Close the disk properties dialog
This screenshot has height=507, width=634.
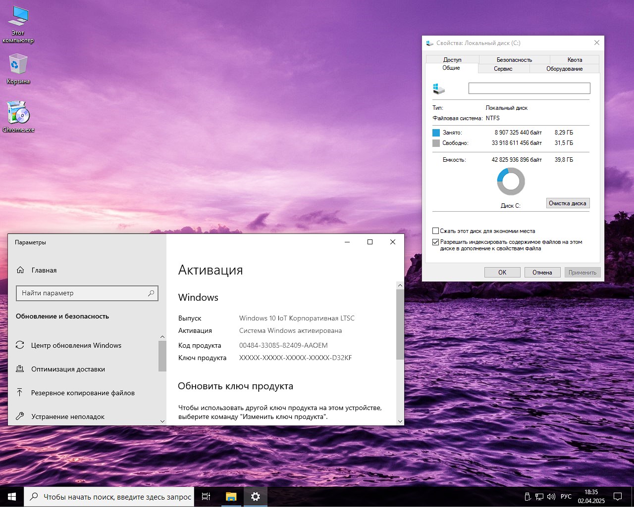(597, 43)
